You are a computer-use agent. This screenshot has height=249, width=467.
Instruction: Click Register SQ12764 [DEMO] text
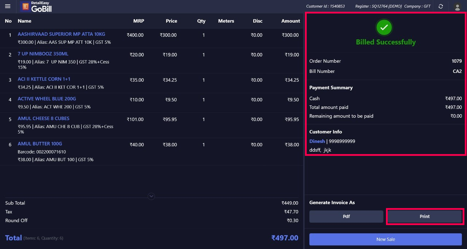378,6
